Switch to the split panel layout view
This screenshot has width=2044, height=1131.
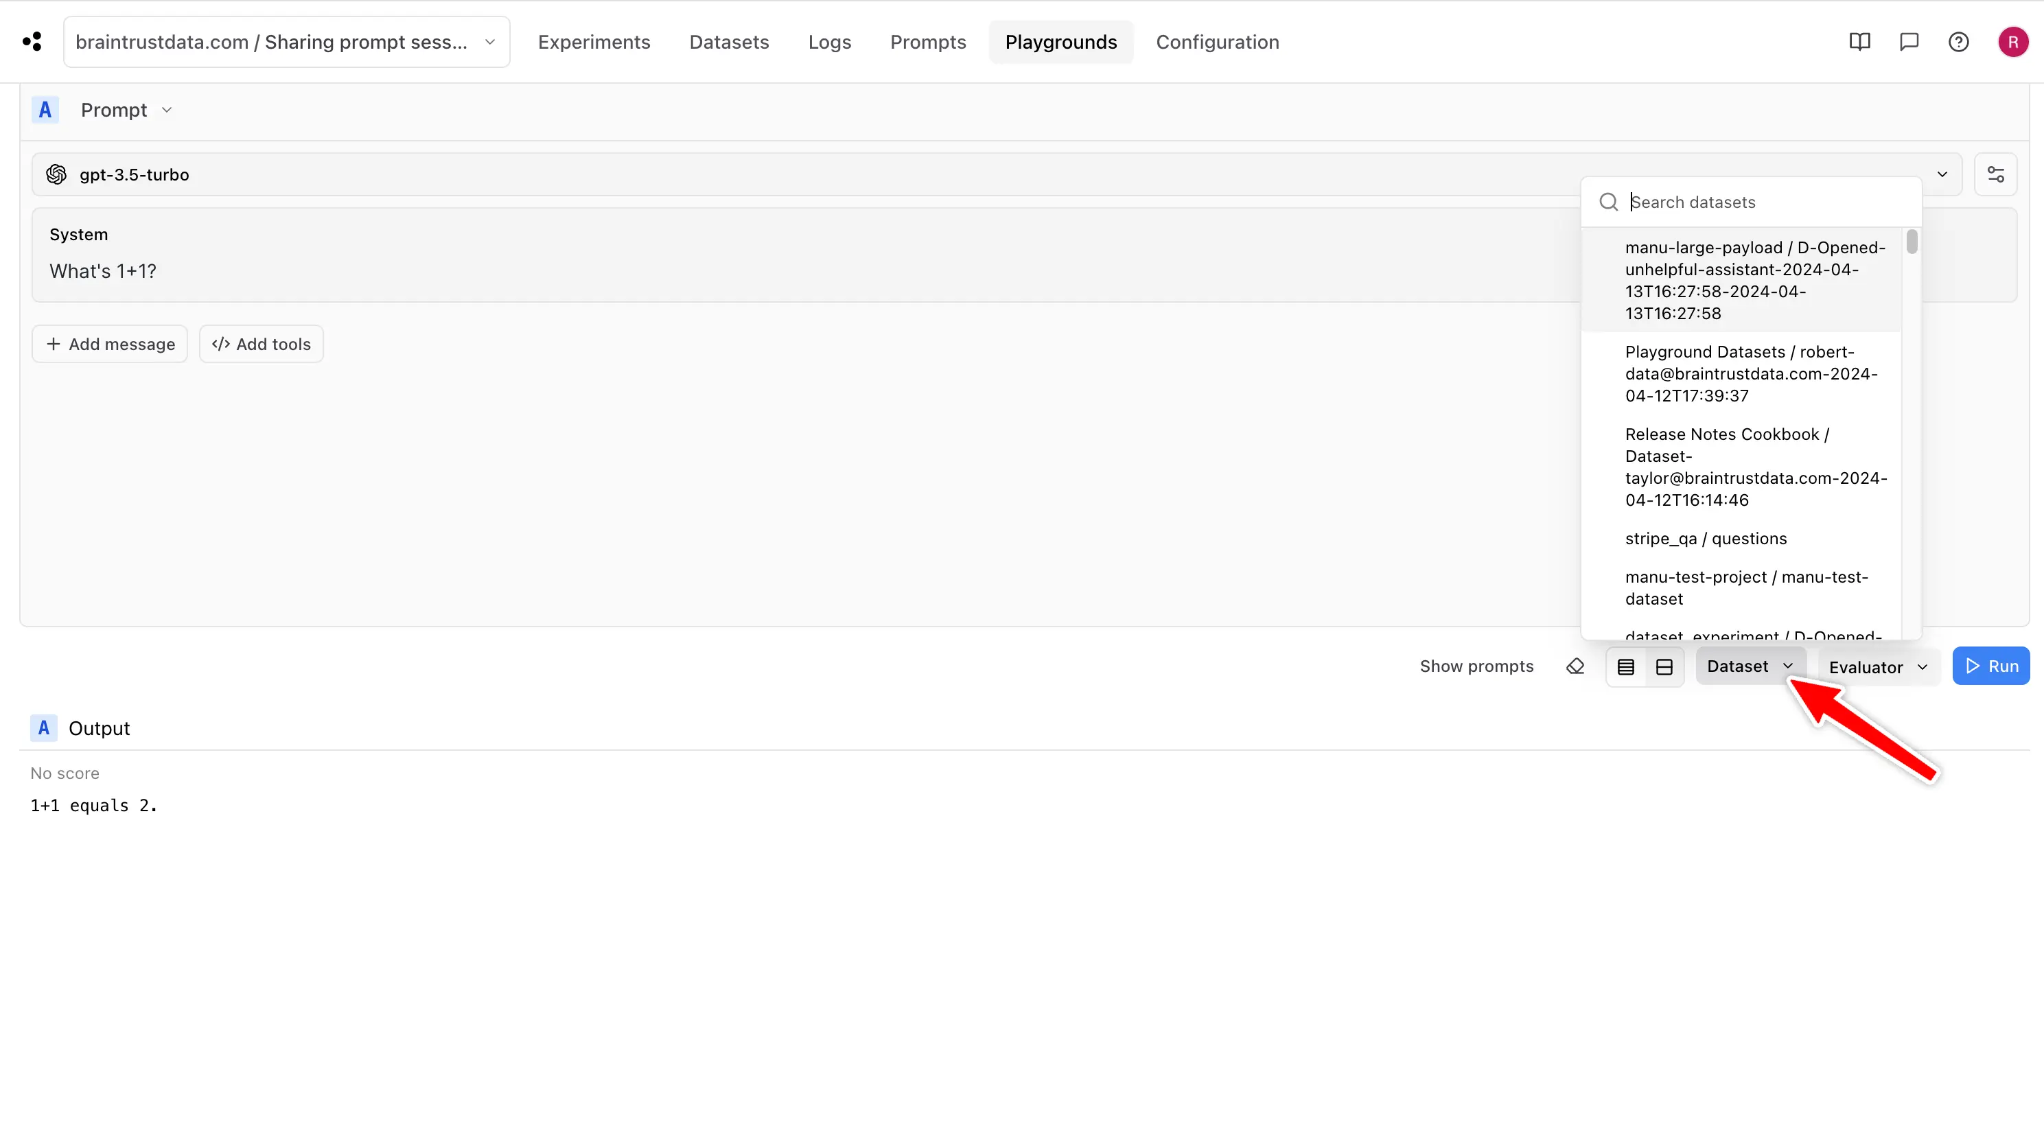point(1664,666)
